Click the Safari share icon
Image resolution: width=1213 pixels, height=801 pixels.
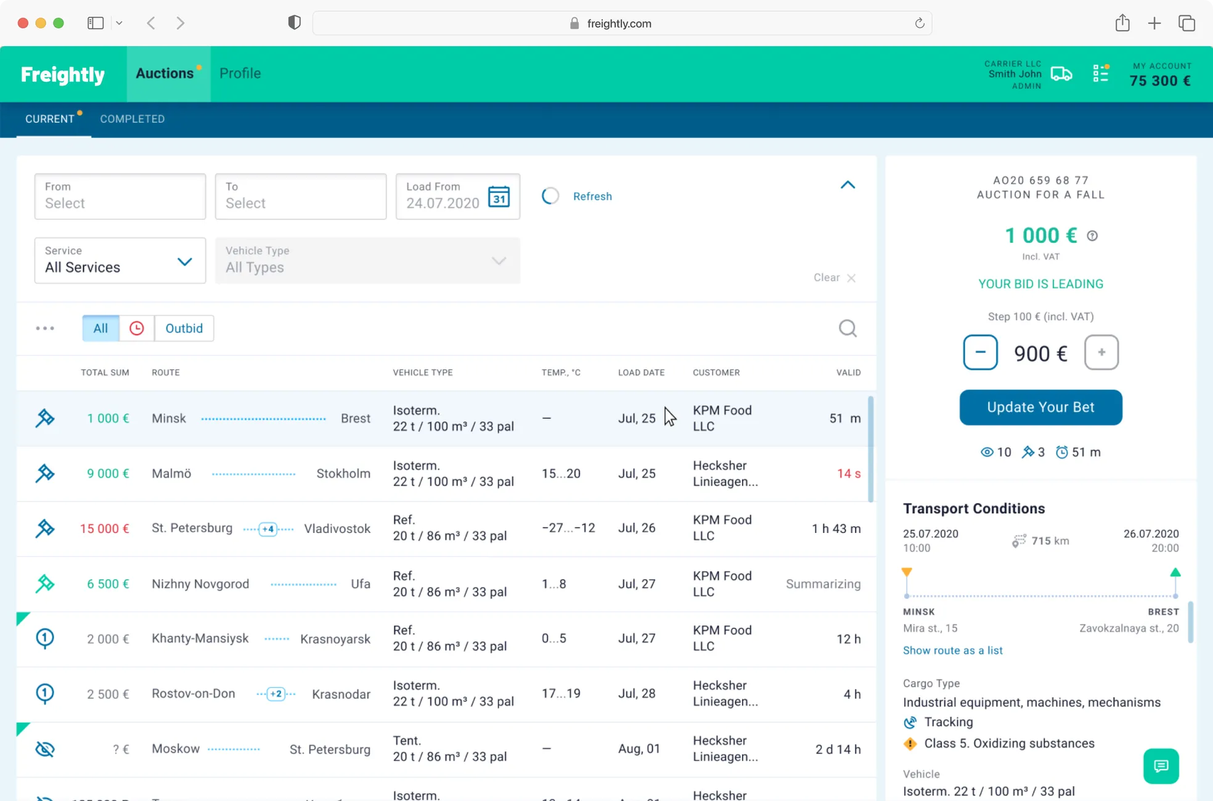[x=1122, y=23]
